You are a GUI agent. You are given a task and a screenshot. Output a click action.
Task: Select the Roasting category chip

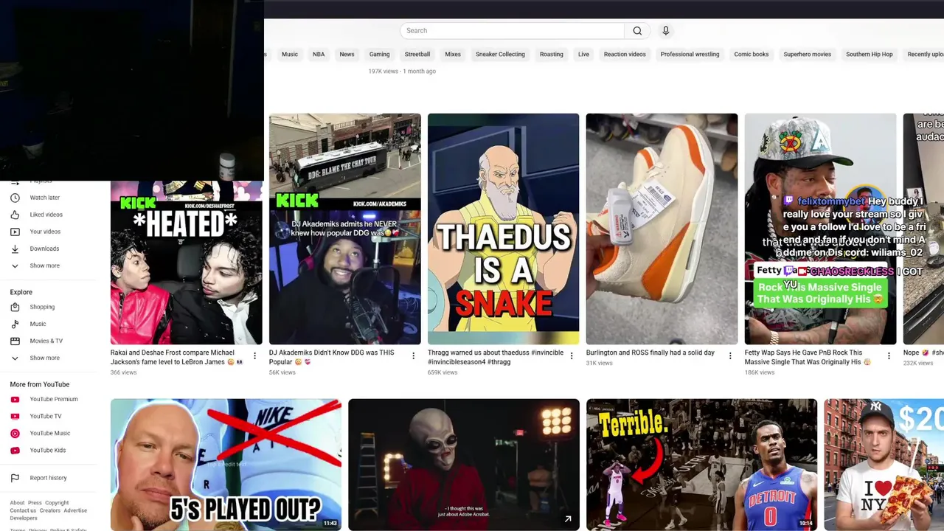tap(551, 55)
